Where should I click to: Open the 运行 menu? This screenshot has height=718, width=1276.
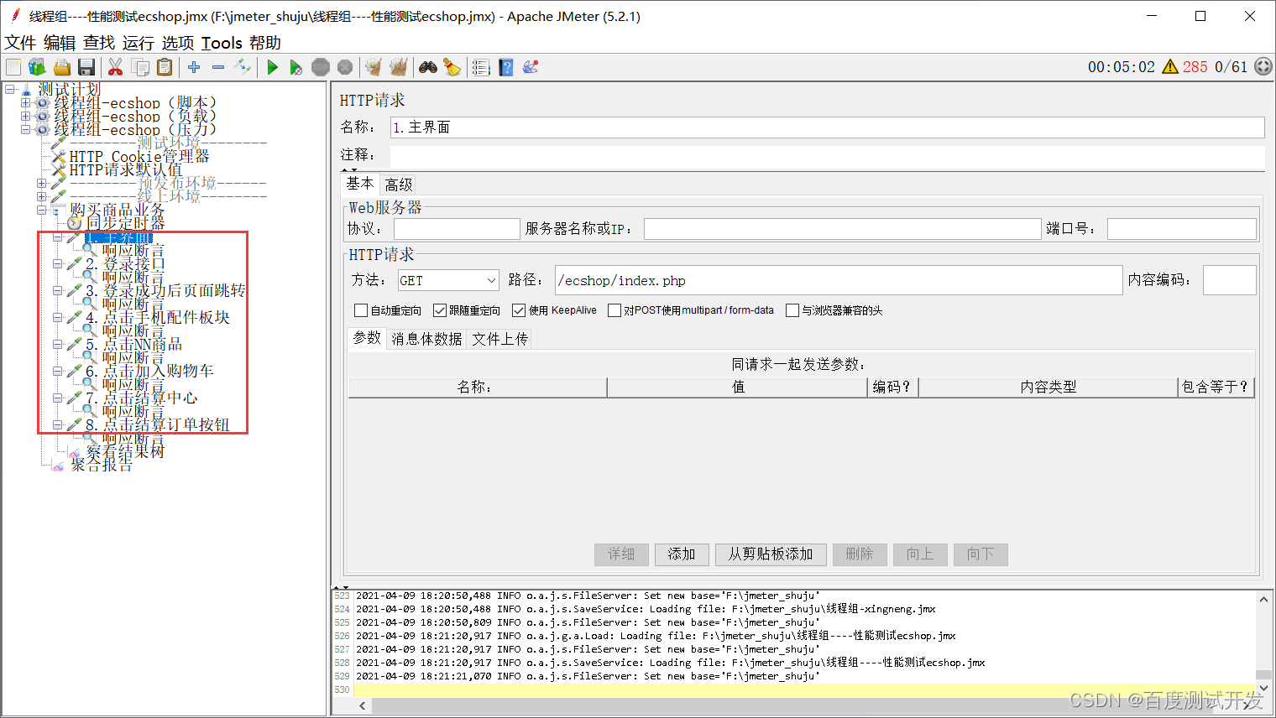(139, 43)
